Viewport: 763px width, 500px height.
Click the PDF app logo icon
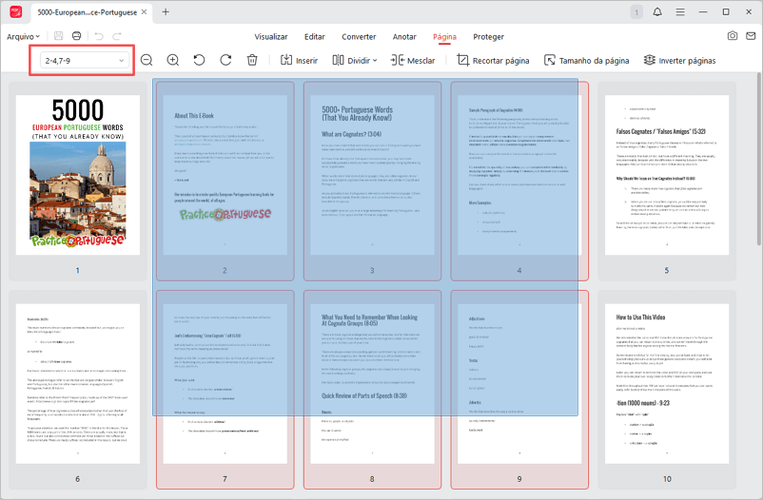coord(15,11)
